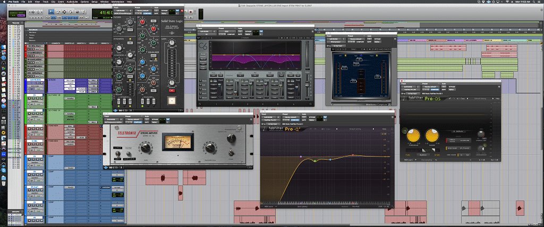Image resolution: width=544 pixels, height=227 pixels.
Task: Toggle BYPASS on the Pro-Q 2 plugin window
Action: tap(312, 117)
